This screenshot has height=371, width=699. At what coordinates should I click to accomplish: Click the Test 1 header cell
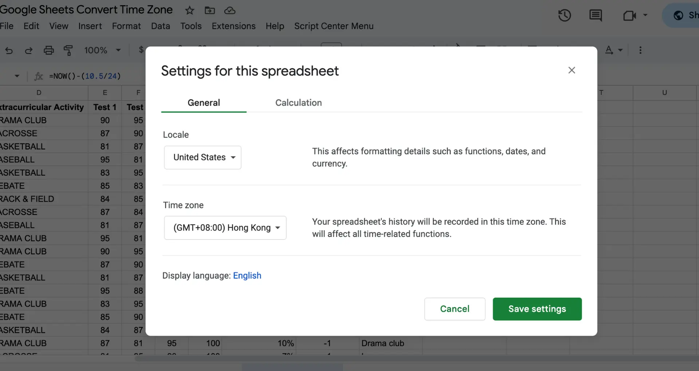point(105,107)
